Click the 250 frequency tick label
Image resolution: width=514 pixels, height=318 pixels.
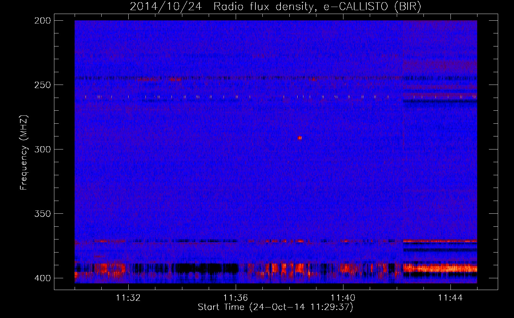(43, 85)
